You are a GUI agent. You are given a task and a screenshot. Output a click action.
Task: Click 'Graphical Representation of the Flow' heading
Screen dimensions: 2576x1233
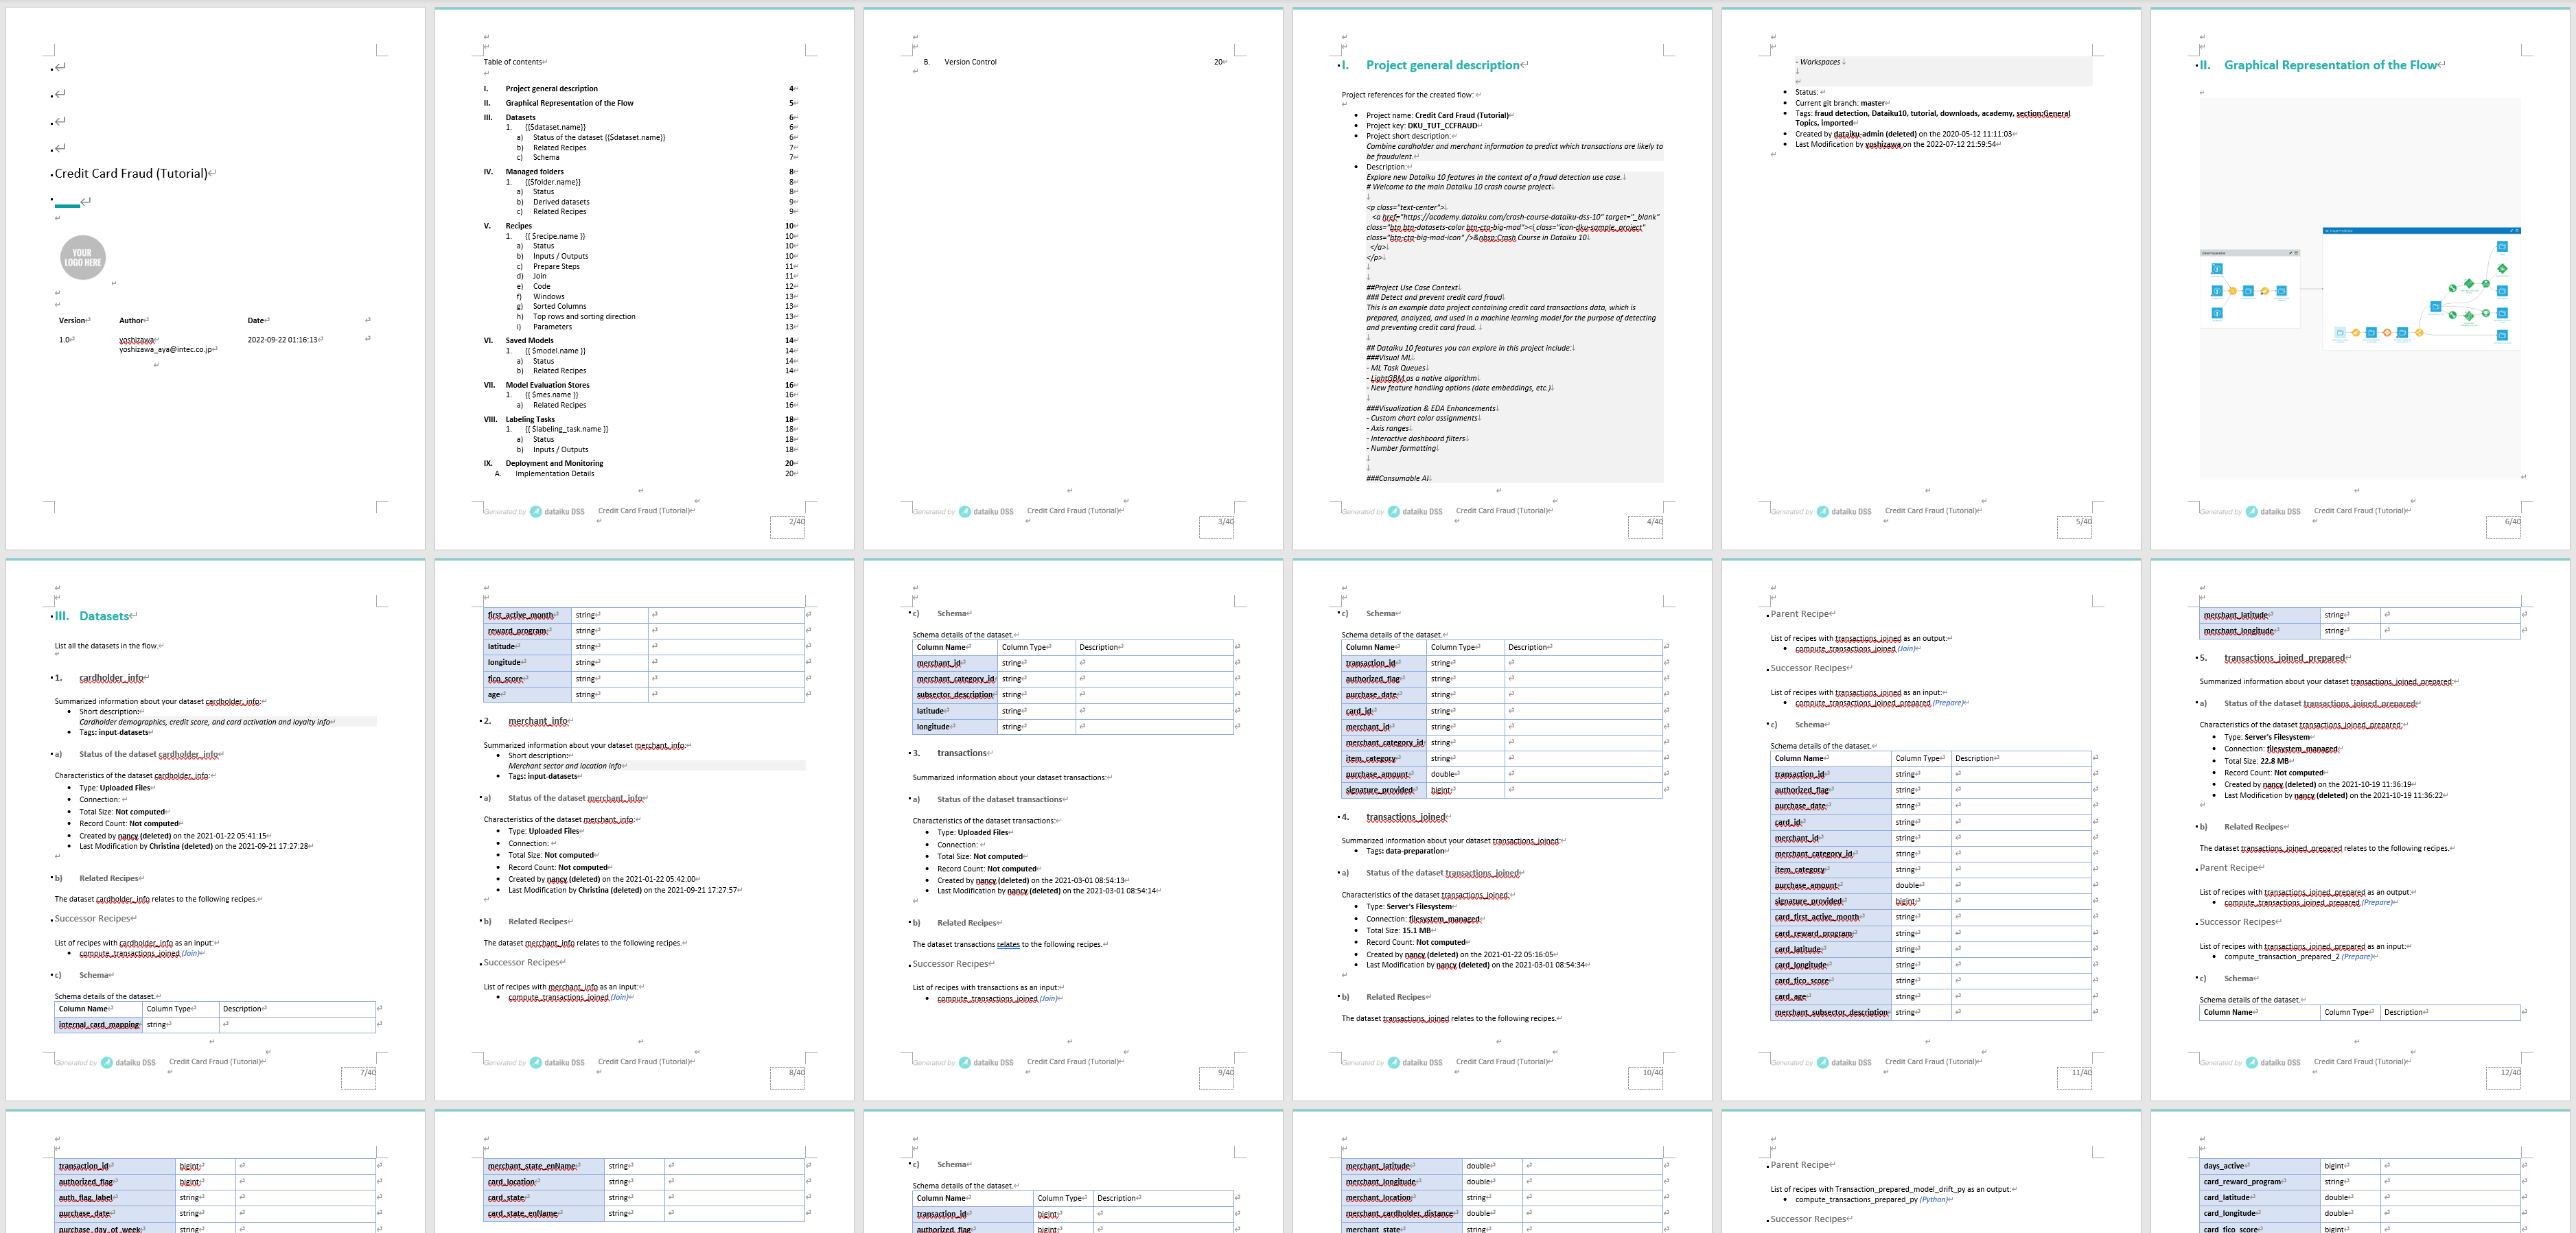pos(2330,65)
